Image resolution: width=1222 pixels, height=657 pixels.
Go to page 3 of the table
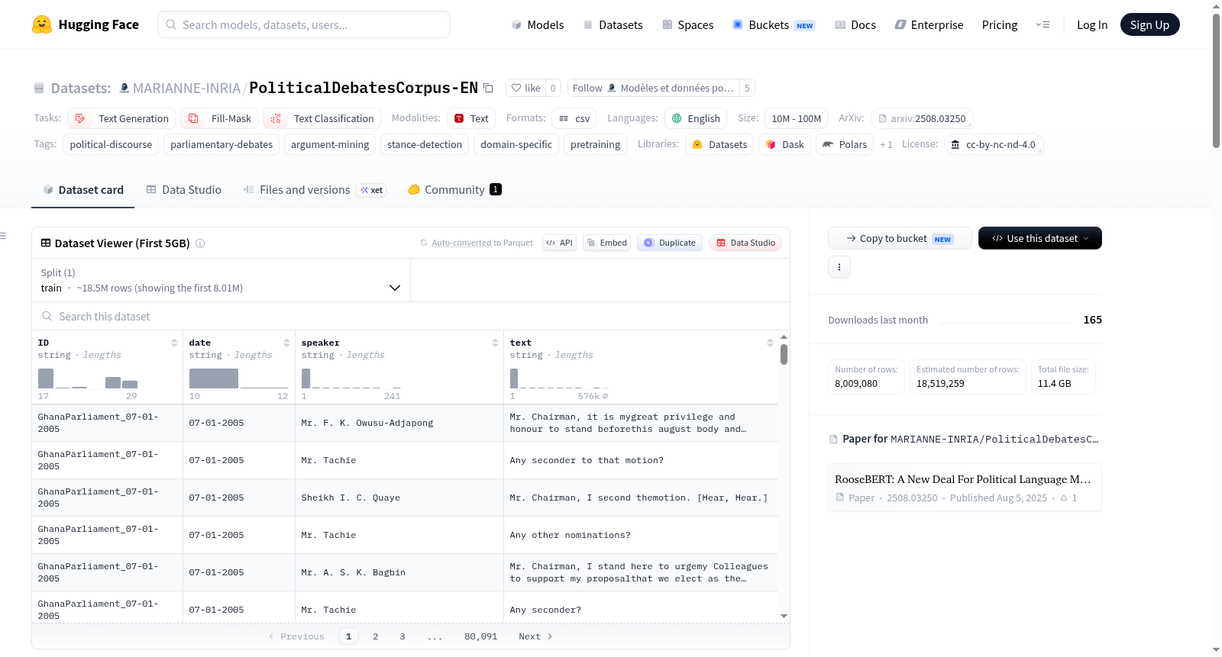point(402,636)
